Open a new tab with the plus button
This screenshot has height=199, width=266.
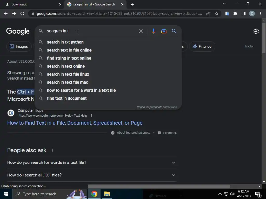click(x=132, y=4)
